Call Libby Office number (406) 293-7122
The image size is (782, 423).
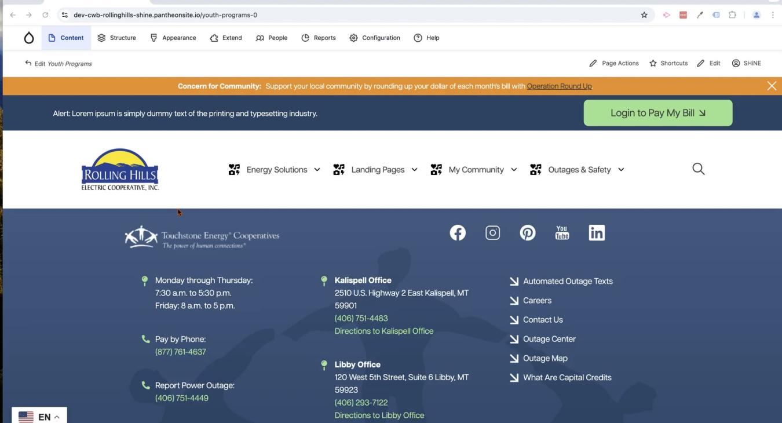tap(361, 402)
